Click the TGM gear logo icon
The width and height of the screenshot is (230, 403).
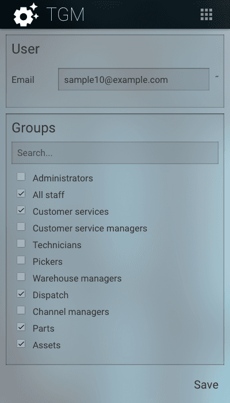26,14
